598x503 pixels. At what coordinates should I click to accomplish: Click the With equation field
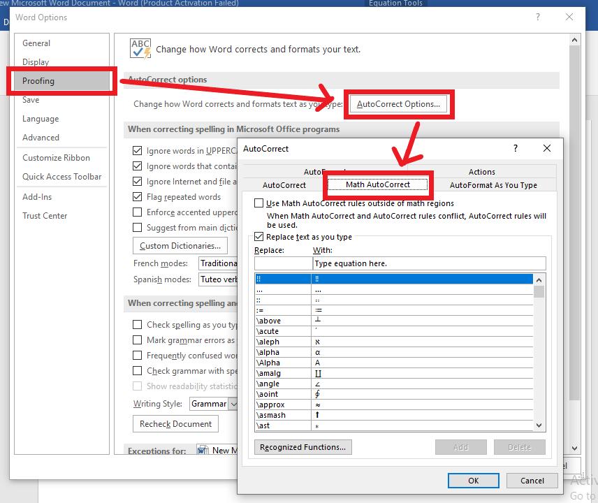pyautogui.click(x=429, y=263)
